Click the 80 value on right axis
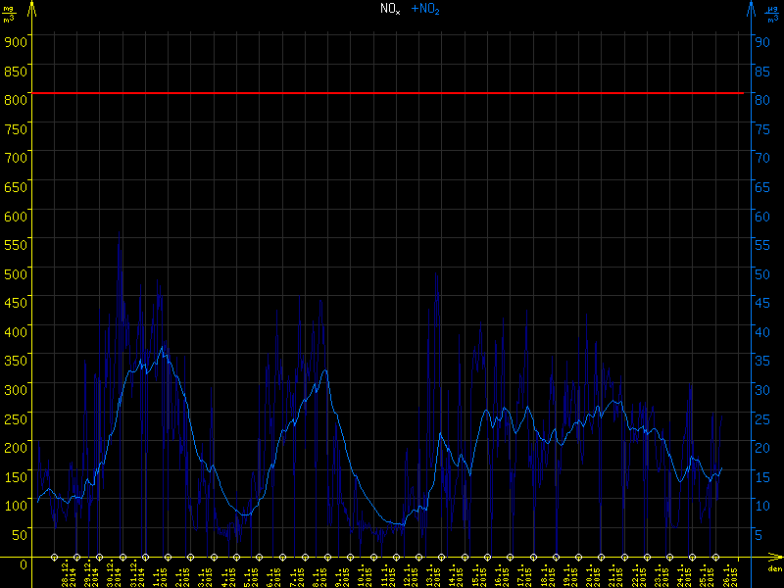The height and width of the screenshot is (588, 784). coord(759,99)
